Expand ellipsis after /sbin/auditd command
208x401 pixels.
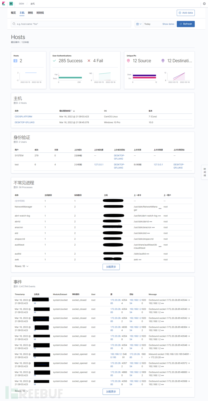148,254
